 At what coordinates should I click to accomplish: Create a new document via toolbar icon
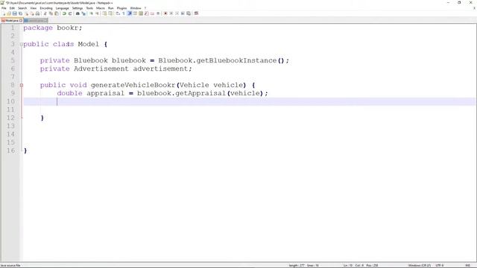tap(4, 13)
